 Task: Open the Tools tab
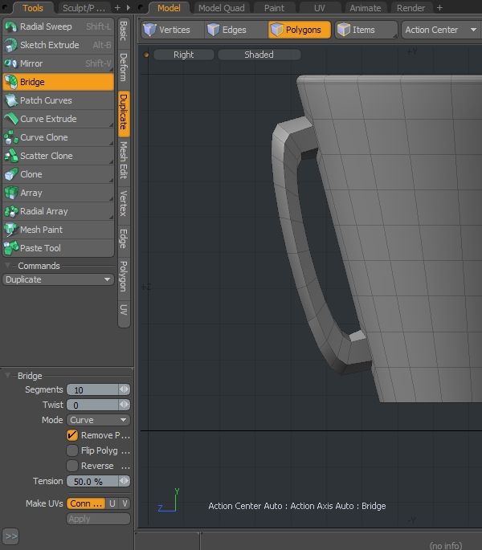(33, 8)
